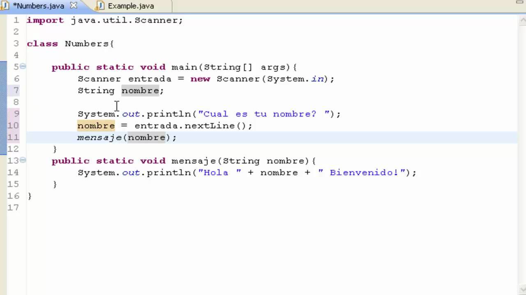Click "nextLine" on line 10
The height and width of the screenshot is (295, 526).
(x=210, y=126)
